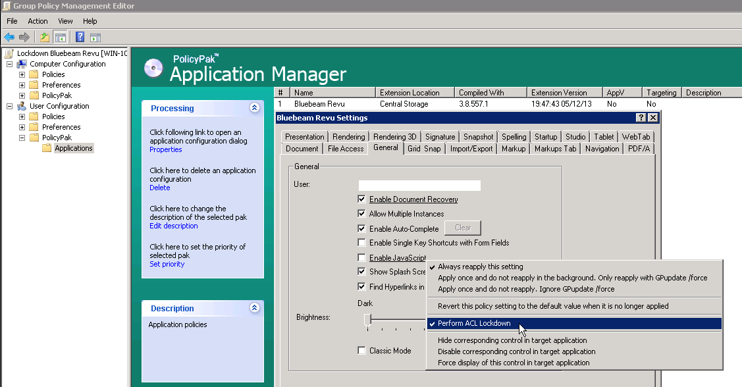
Task: Click the Policies folder icon under User Configuration
Action: pyautogui.click(x=34, y=116)
